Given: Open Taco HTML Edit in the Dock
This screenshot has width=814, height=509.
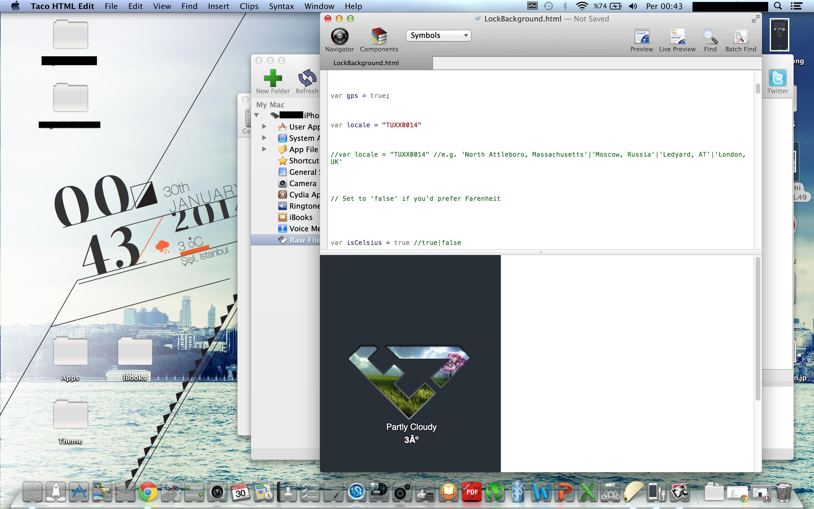Looking at the screenshot, I should (633, 492).
